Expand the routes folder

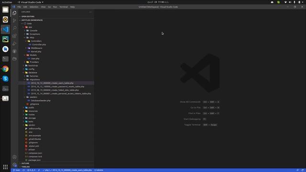tap(32, 115)
